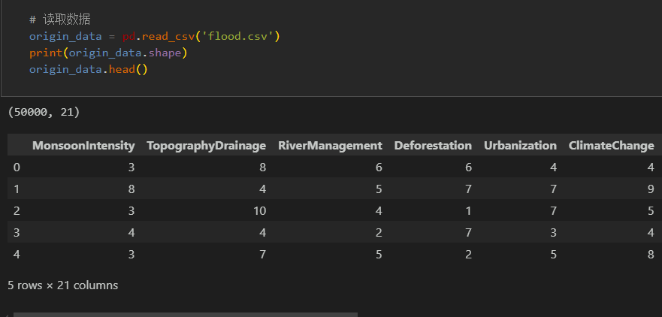The width and height of the screenshot is (662, 317).
Task: Click the TopographyDrainage column header
Action: (x=206, y=146)
